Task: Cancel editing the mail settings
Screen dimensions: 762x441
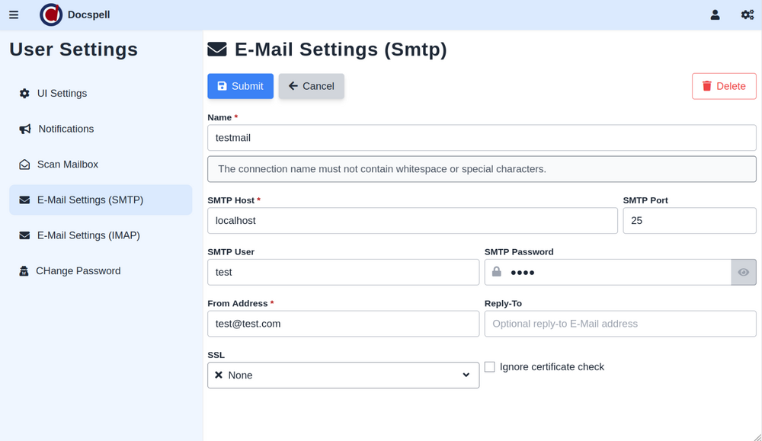Action: tap(311, 86)
